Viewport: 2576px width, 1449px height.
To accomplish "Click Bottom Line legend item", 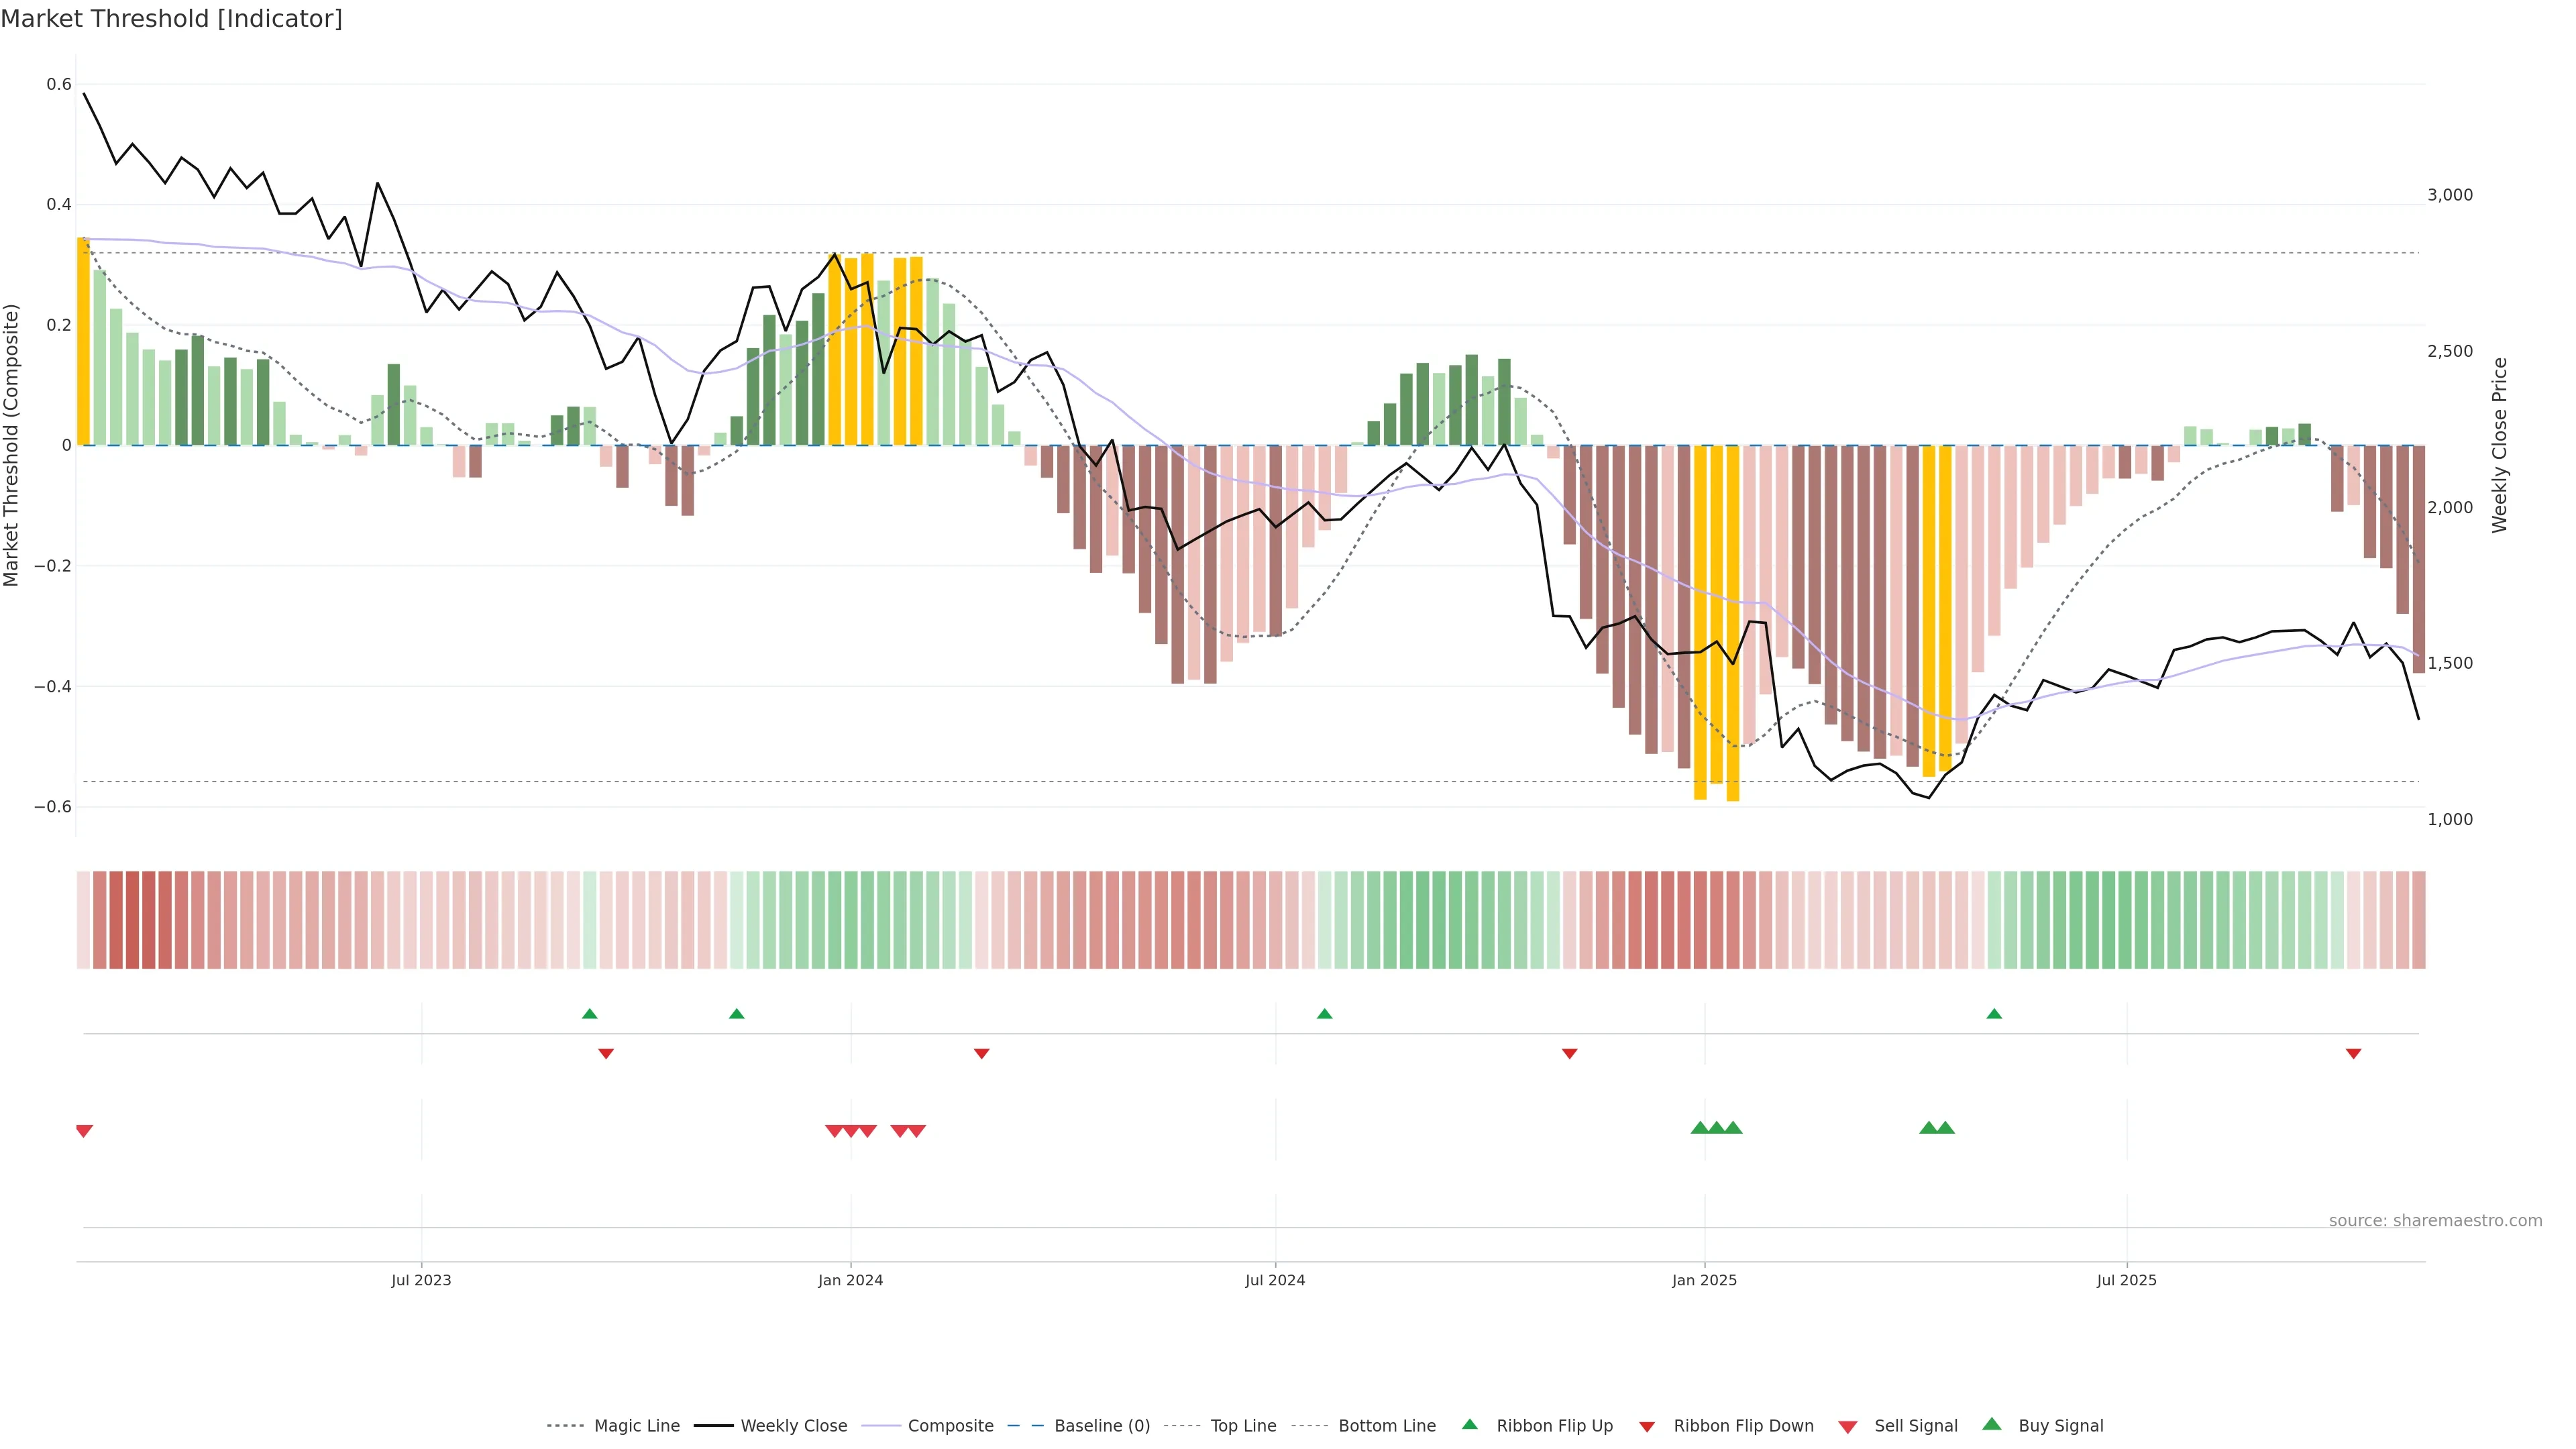I will (x=1386, y=1425).
